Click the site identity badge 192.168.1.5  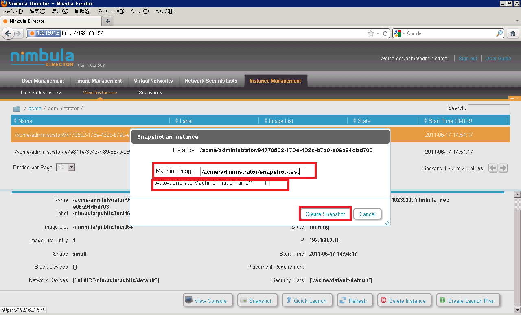coord(44,33)
